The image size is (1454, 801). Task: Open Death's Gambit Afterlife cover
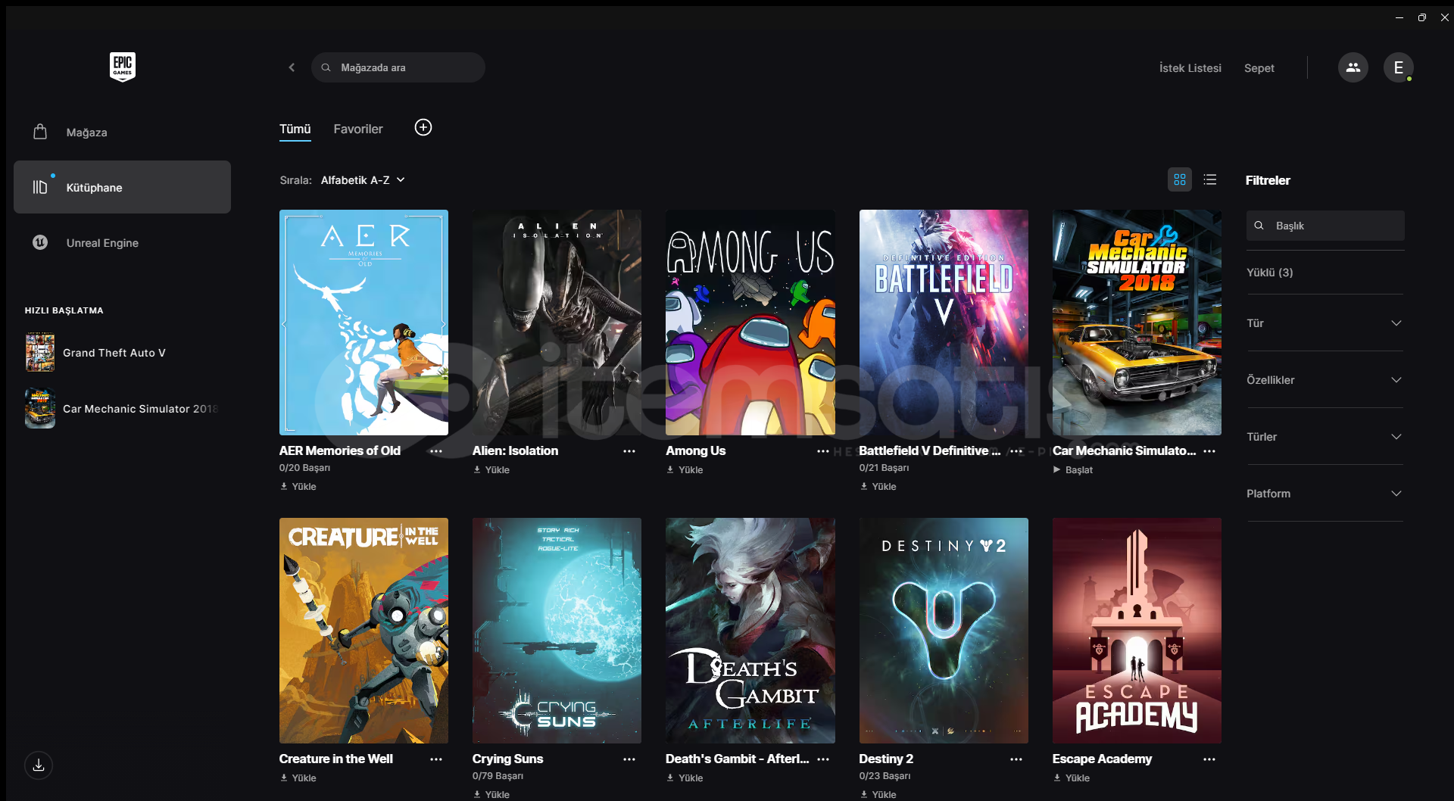click(x=750, y=631)
